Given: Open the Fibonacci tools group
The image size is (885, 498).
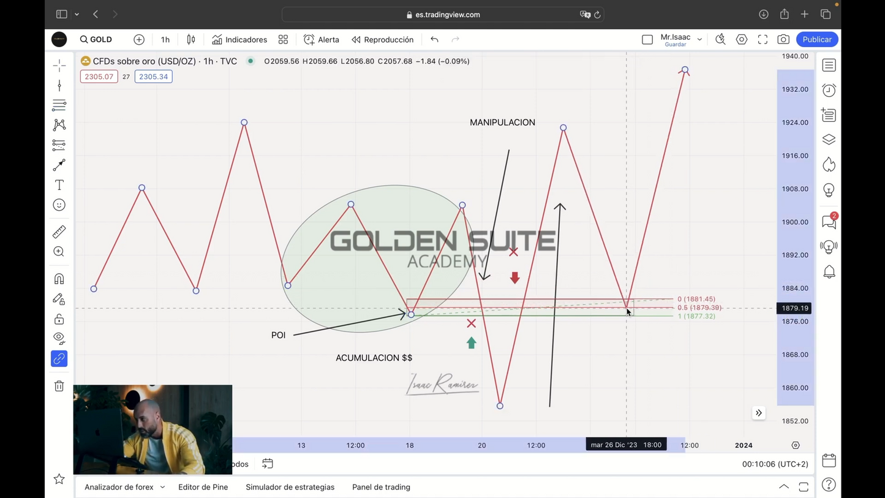Looking at the screenshot, I should click(59, 105).
